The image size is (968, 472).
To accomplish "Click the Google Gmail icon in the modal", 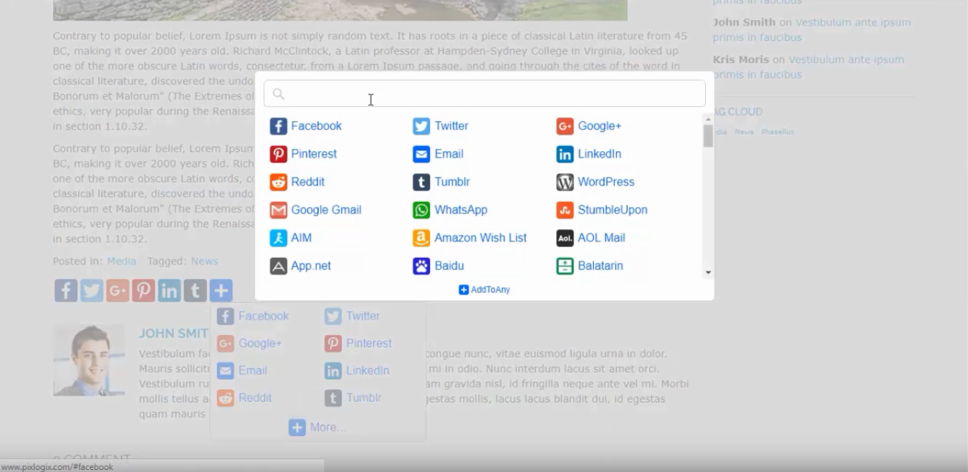I will tap(278, 210).
